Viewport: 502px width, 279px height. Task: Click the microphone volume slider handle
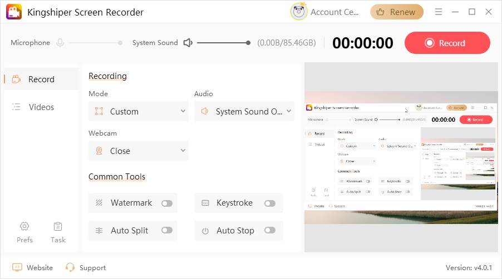coord(120,43)
